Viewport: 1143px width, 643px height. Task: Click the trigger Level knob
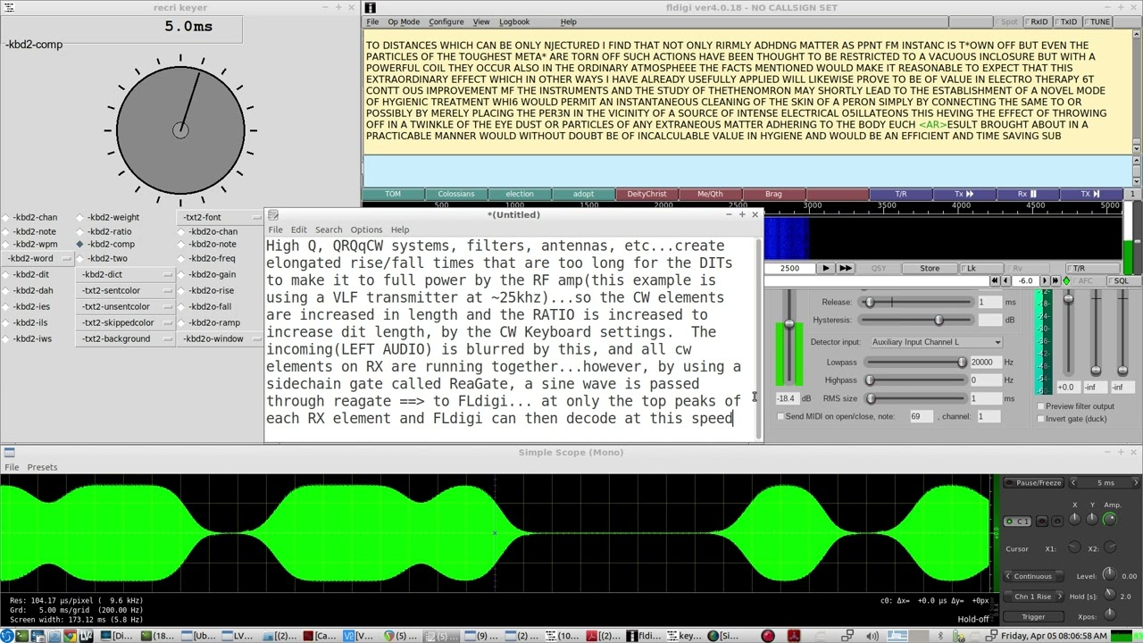pos(1109,575)
